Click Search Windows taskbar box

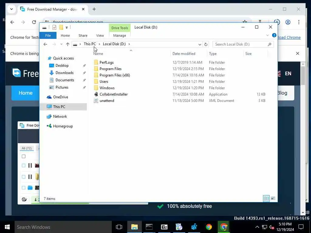pos(63,227)
